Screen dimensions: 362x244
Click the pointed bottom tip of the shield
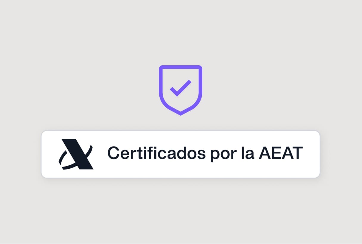coord(181,113)
